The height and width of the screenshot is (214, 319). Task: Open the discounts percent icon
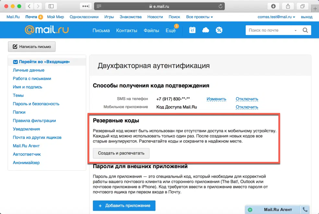pyautogui.click(x=219, y=30)
